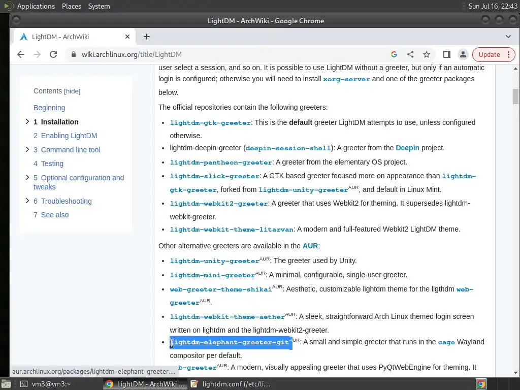Expand the Optional configuration chevron

[27, 177]
